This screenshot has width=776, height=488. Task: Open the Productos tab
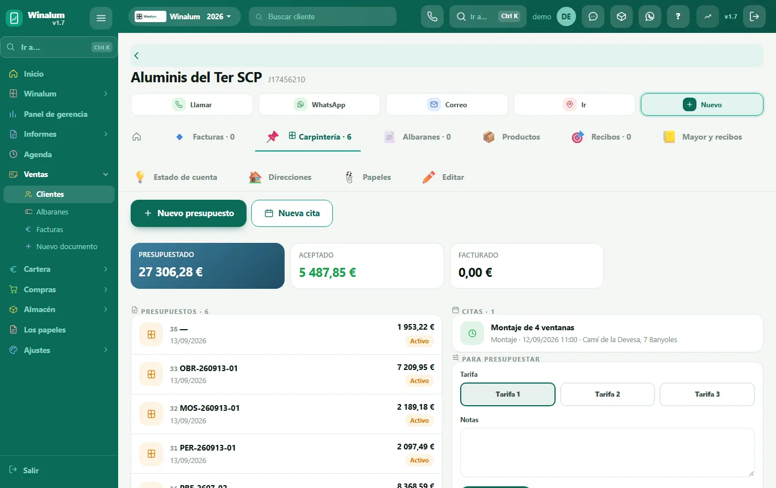511,137
